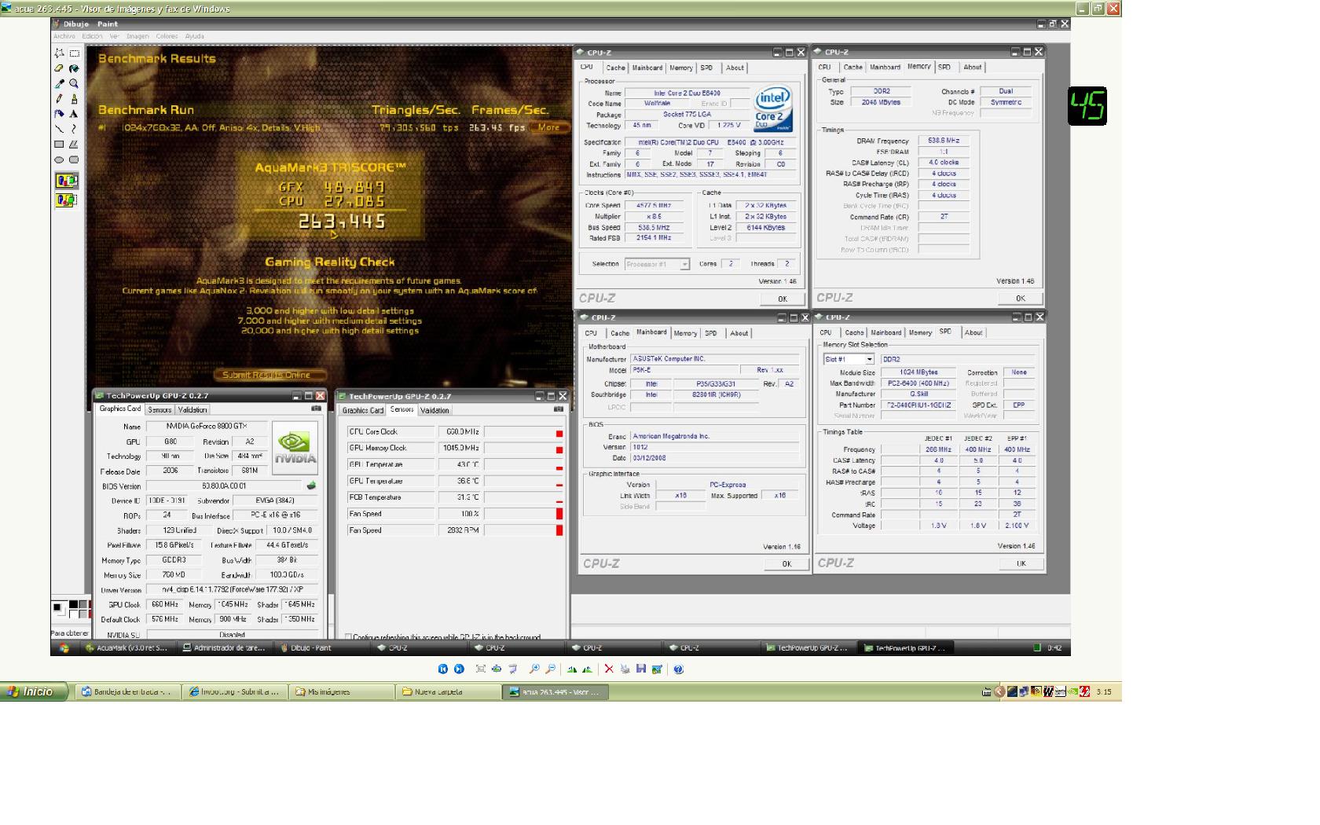Print the image using printer icon
The width and height of the screenshot is (1320, 825).
[x=625, y=669]
